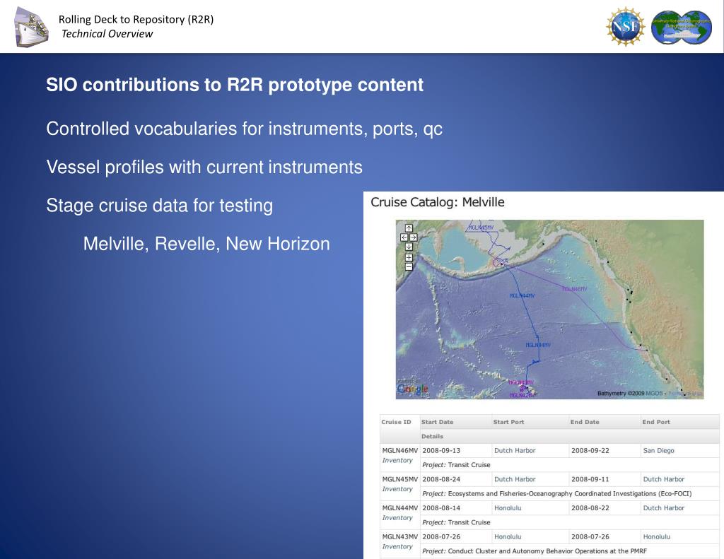Click Dutch Harbor start port of MGLN46MV

[515, 451]
